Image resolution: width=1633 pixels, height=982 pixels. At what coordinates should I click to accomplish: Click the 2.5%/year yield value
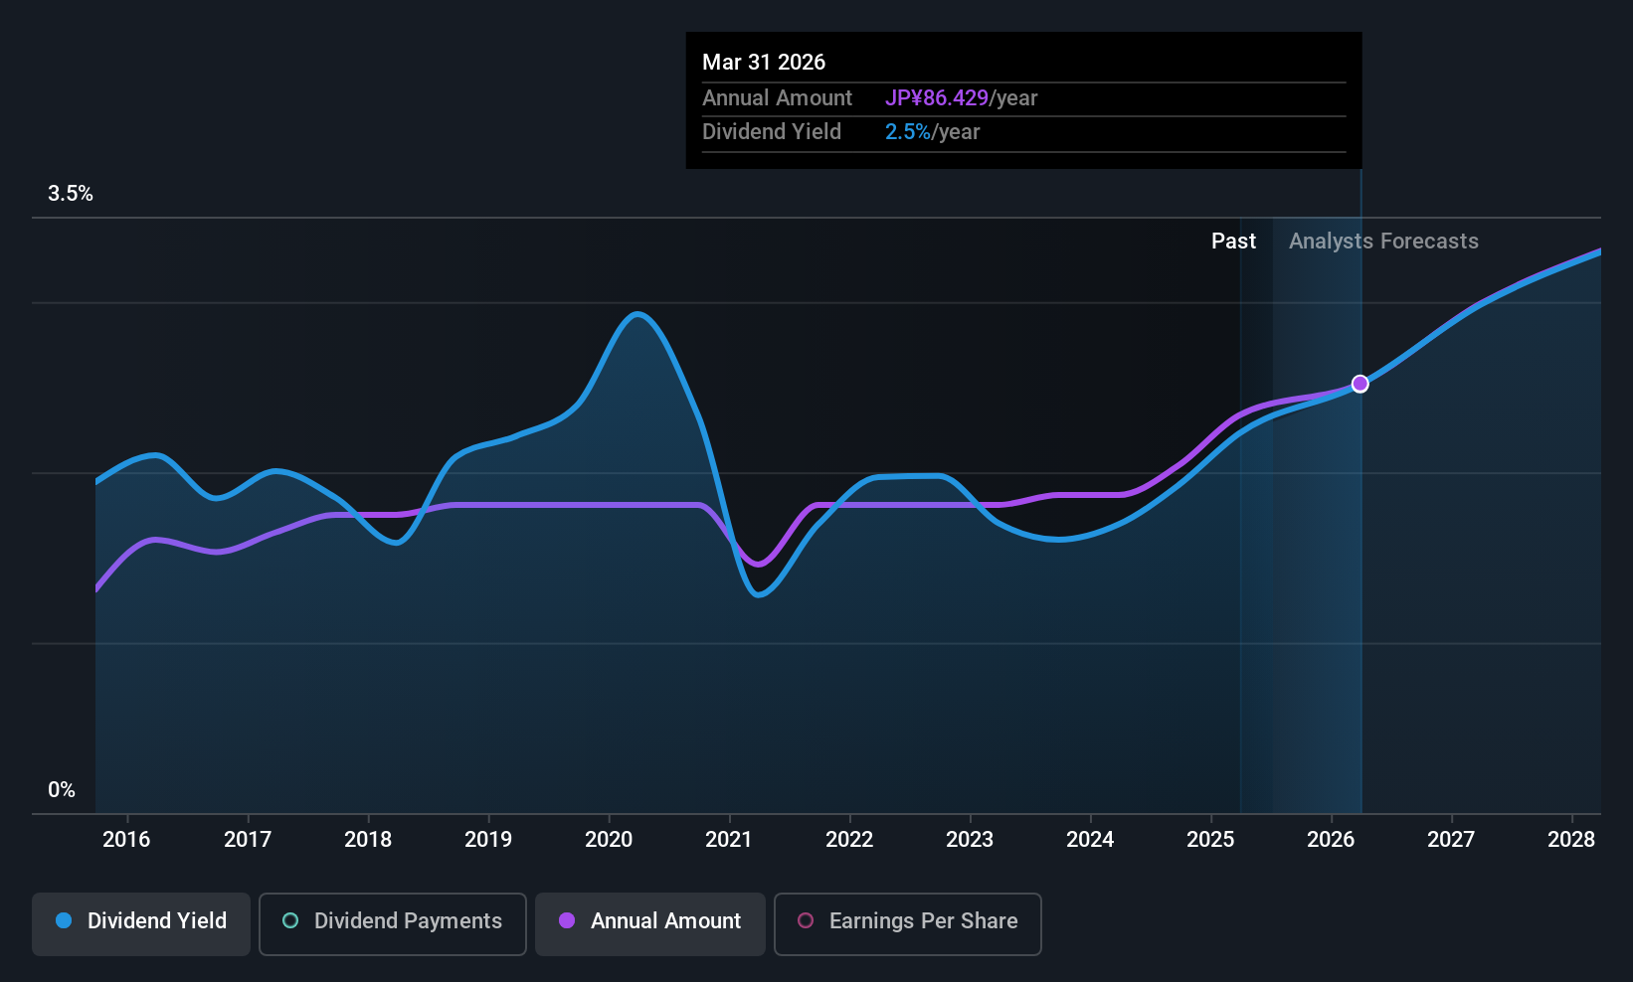tap(932, 131)
